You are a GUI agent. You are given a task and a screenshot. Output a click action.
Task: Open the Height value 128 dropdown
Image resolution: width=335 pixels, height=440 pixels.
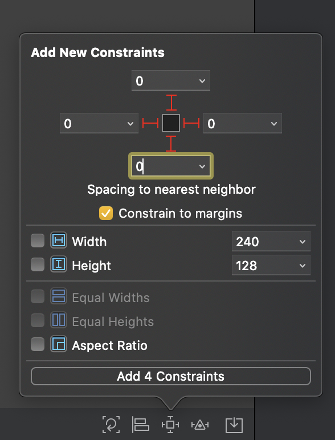tap(271, 265)
